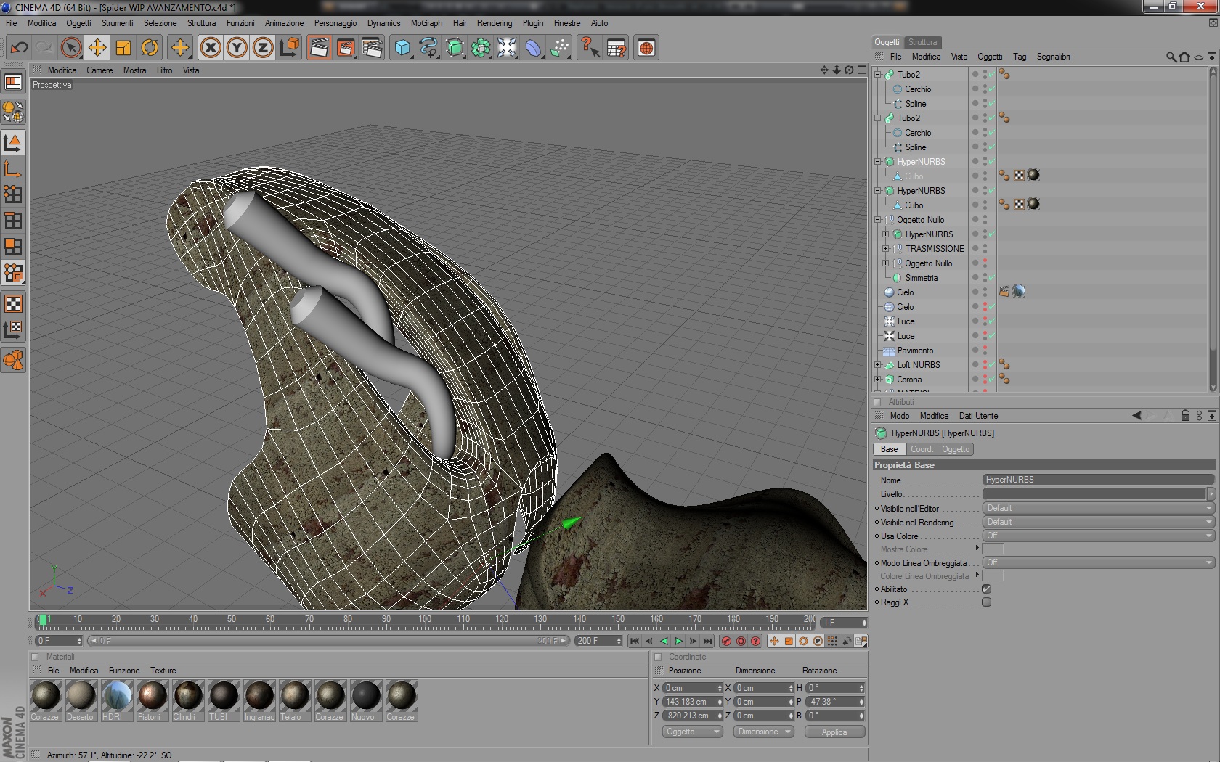The height and width of the screenshot is (762, 1220).
Task: Switch to the Coord. tab
Action: coord(921,449)
